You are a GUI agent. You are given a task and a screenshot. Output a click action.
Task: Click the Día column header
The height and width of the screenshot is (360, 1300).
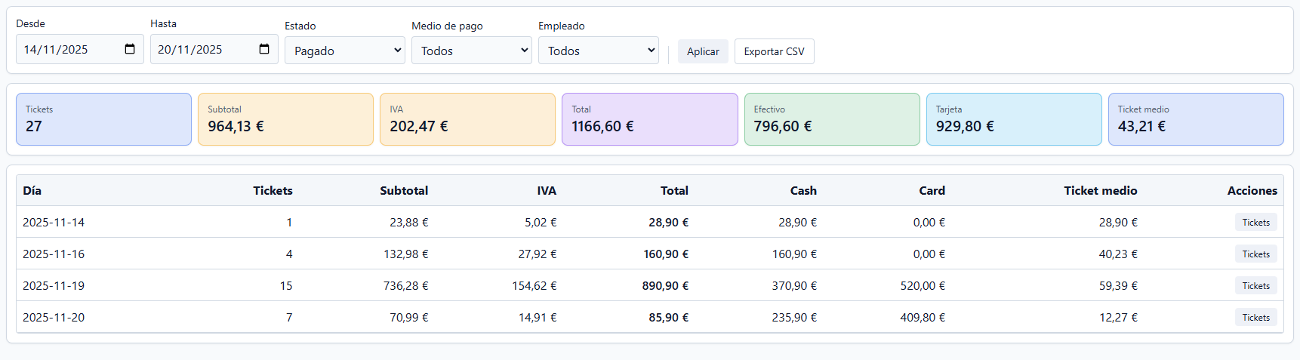(32, 191)
